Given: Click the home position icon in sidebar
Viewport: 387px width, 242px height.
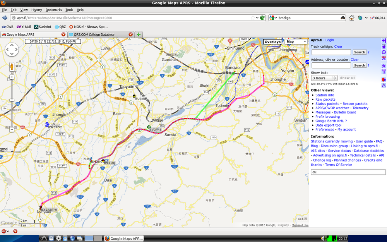Looking at the screenshot, I should tap(384, 46).
